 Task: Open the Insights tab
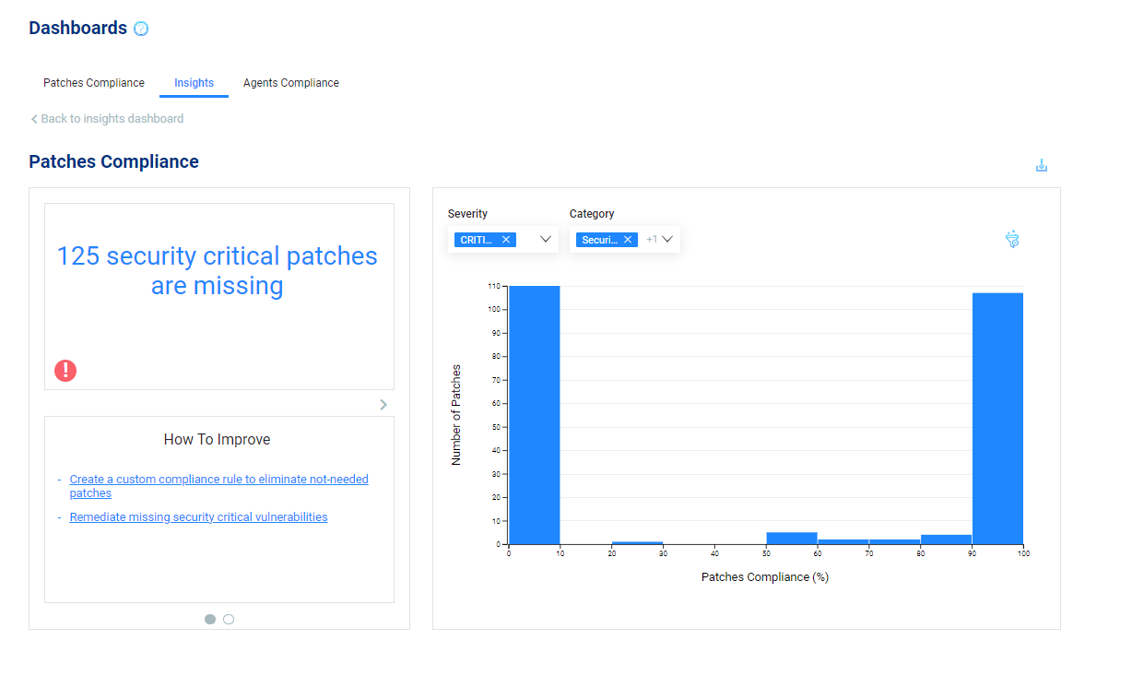(x=194, y=83)
